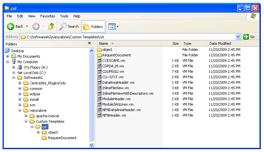Close the Folders pane with X
Screen dimensions: 264x152
tap(91, 44)
